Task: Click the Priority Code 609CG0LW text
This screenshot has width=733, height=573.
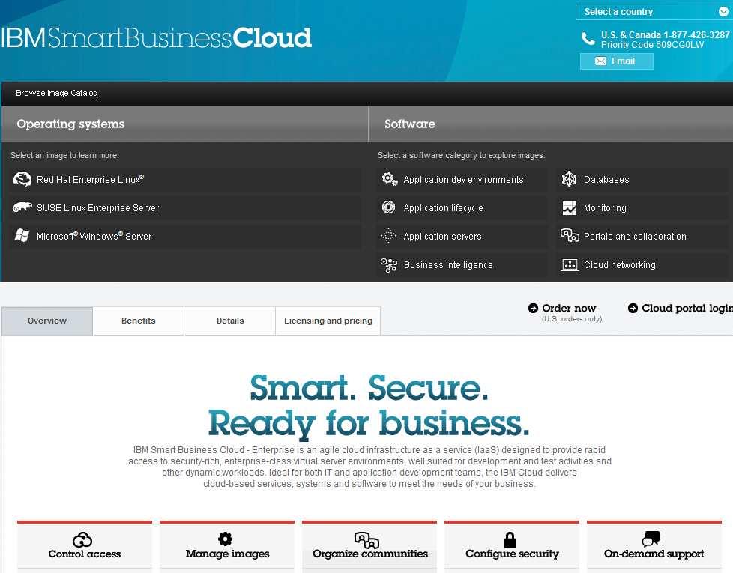Action: pos(652,45)
